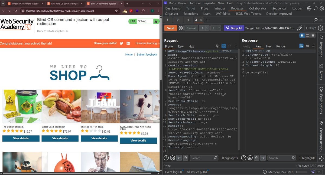Go to previous match in Request search
This screenshot has width=325, height=175.
pyautogui.click(x=179, y=158)
